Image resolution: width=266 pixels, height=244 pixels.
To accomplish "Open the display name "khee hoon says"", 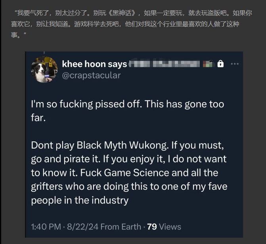I will click(x=94, y=64).
